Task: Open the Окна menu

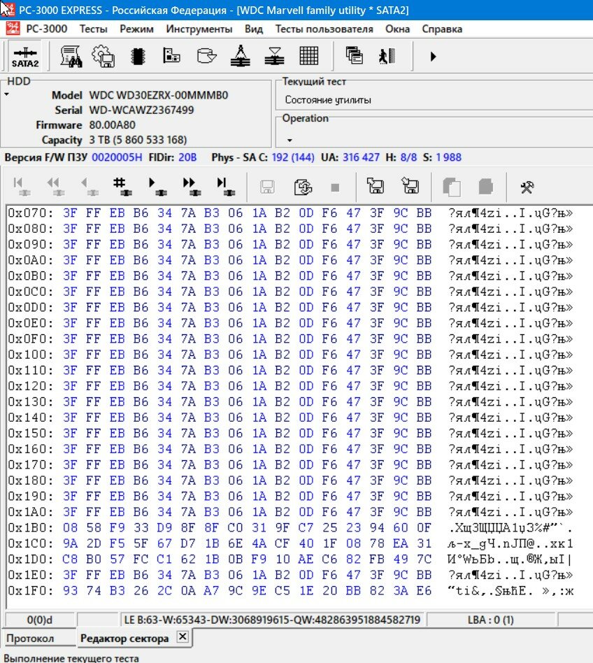Action: (x=397, y=29)
